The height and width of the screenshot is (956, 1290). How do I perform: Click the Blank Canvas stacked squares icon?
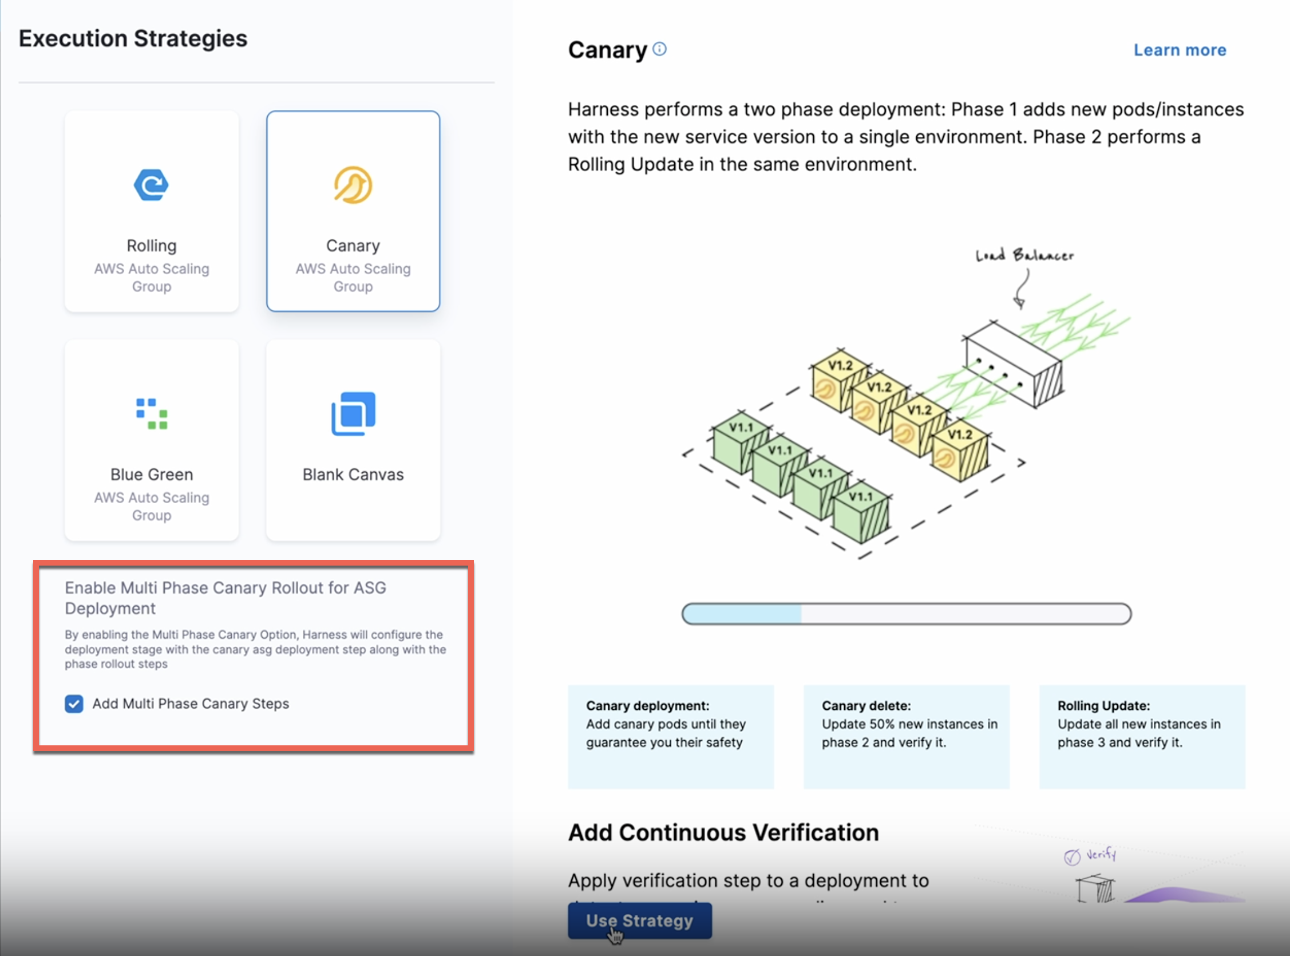[353, 413]
